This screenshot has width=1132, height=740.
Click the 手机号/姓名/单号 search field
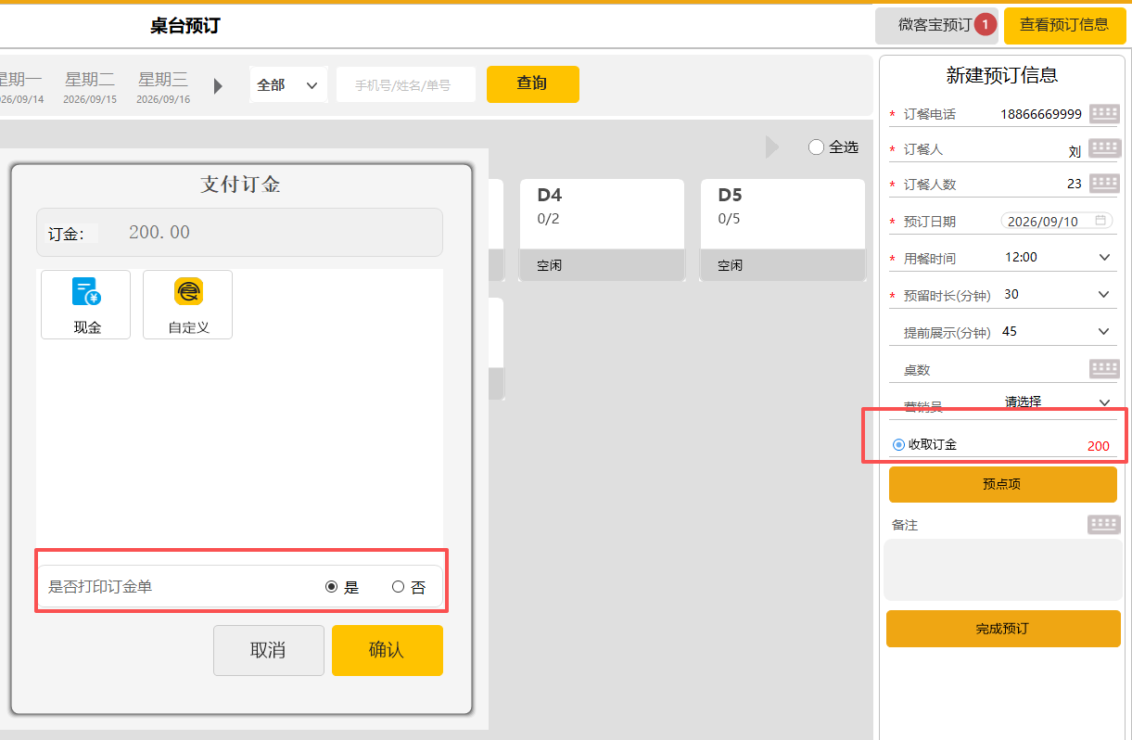tap(406, 84)
